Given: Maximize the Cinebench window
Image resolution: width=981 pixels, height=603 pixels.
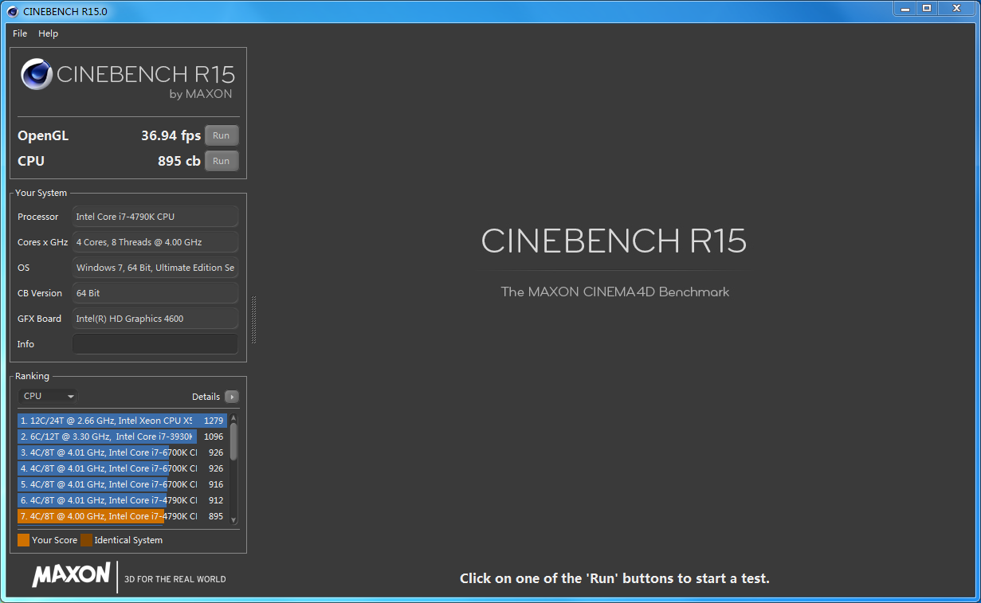Looking at the screenshot, I should [x=927, y=8].
